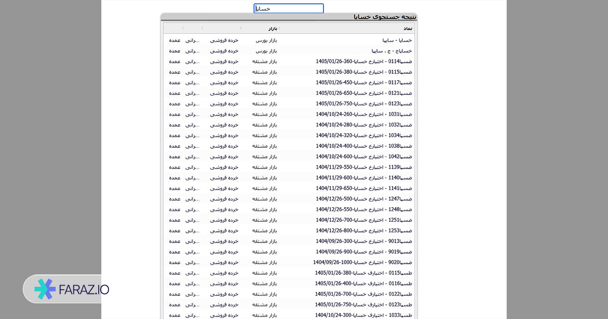Click the Faraz.io star logo icon
Image resolution: width=608 pixels, height=319 pixels.
point(45,289)
